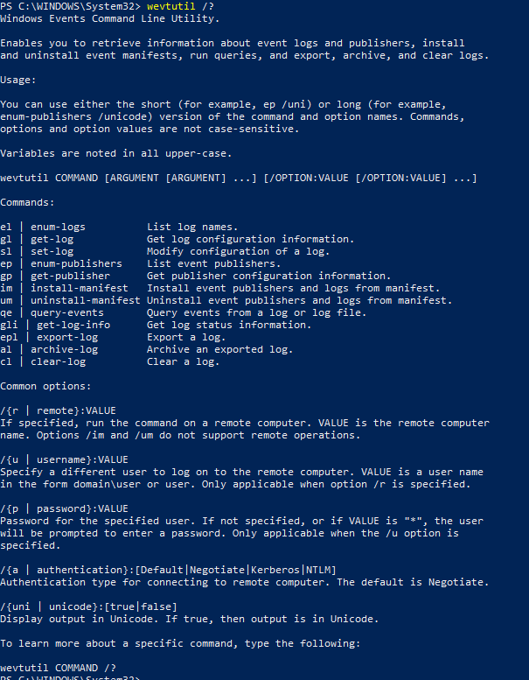Image resolution: width=529 pixels, height=680 pixels.
Task: Click the enum-publishers command name
Action: coord(76,263)
